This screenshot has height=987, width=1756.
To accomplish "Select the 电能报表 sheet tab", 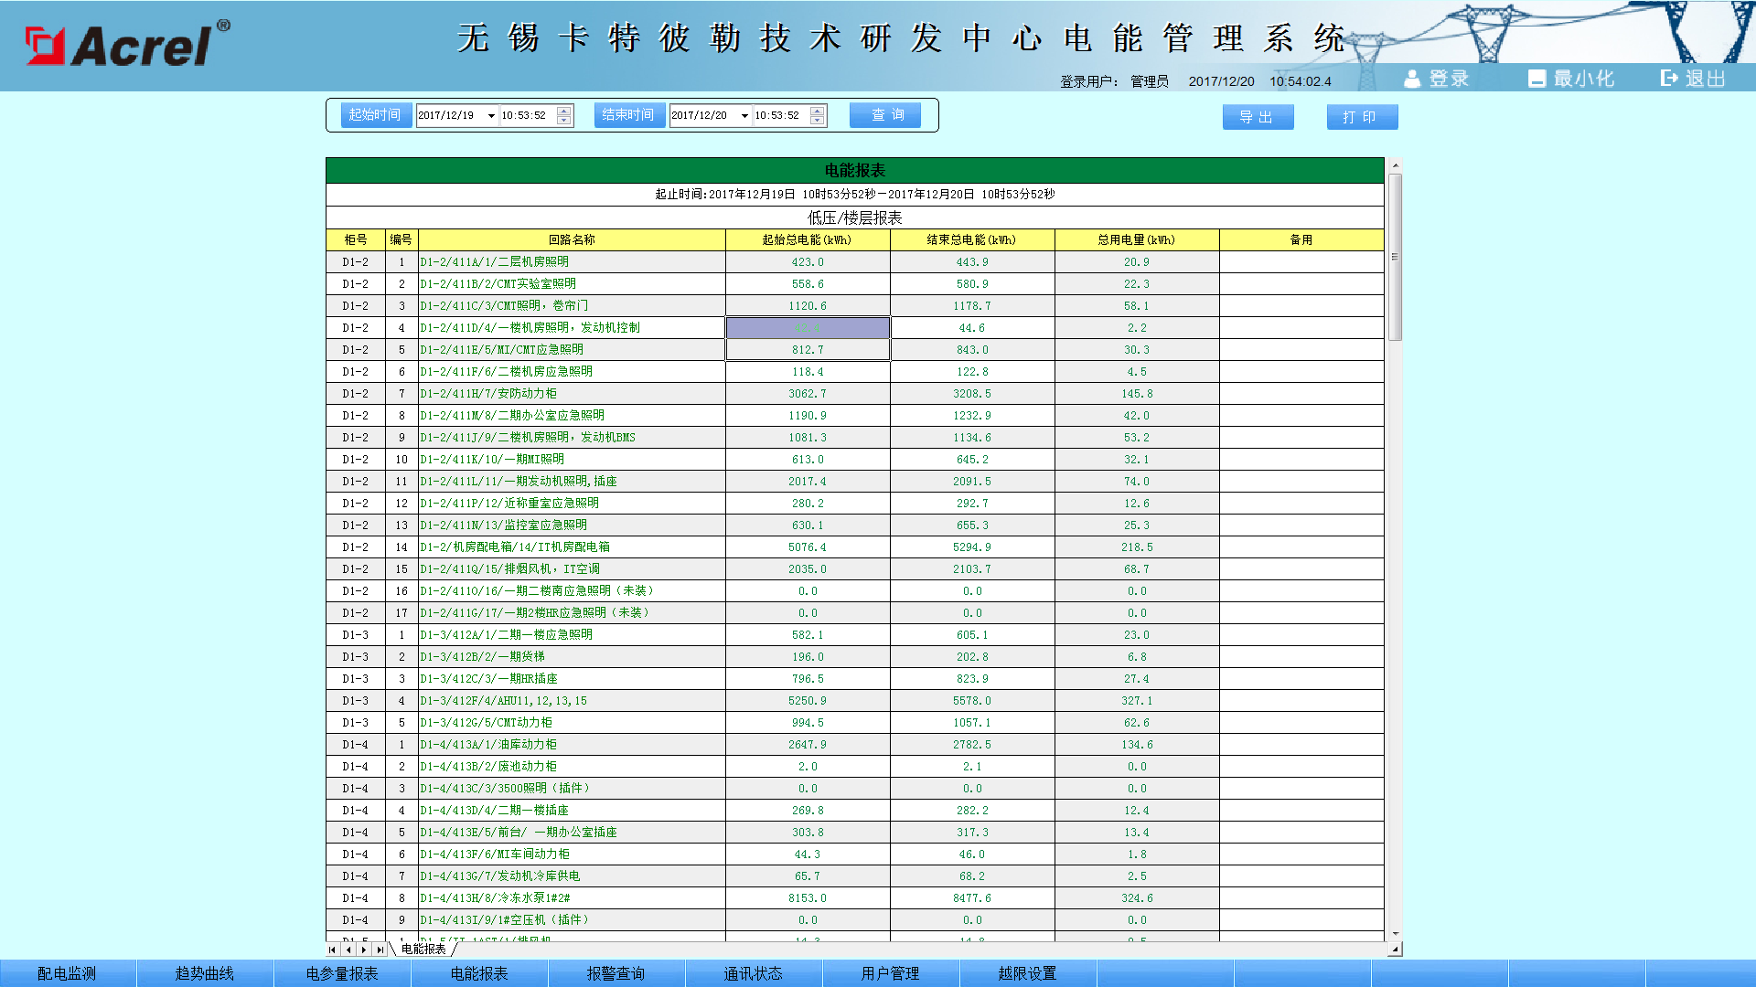I will [423, 950].
